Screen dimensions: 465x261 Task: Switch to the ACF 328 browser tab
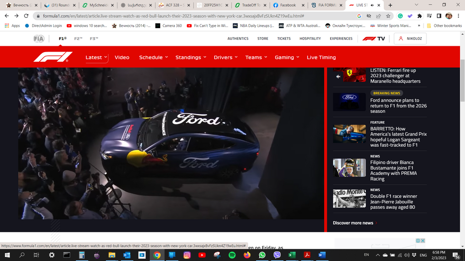[175, 5]
